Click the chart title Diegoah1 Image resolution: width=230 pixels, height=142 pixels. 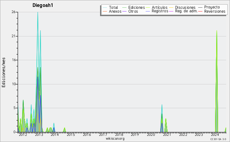43,5
